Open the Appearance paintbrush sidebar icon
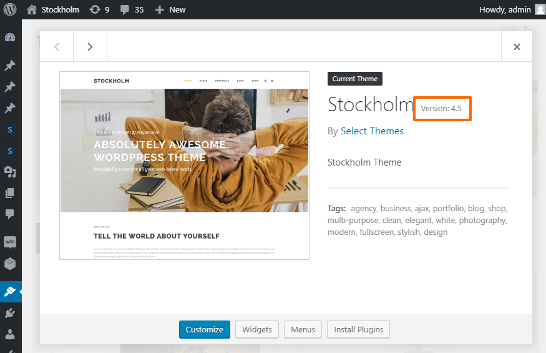The height and width of the screenshot is (353, 546). pos(10,291)
